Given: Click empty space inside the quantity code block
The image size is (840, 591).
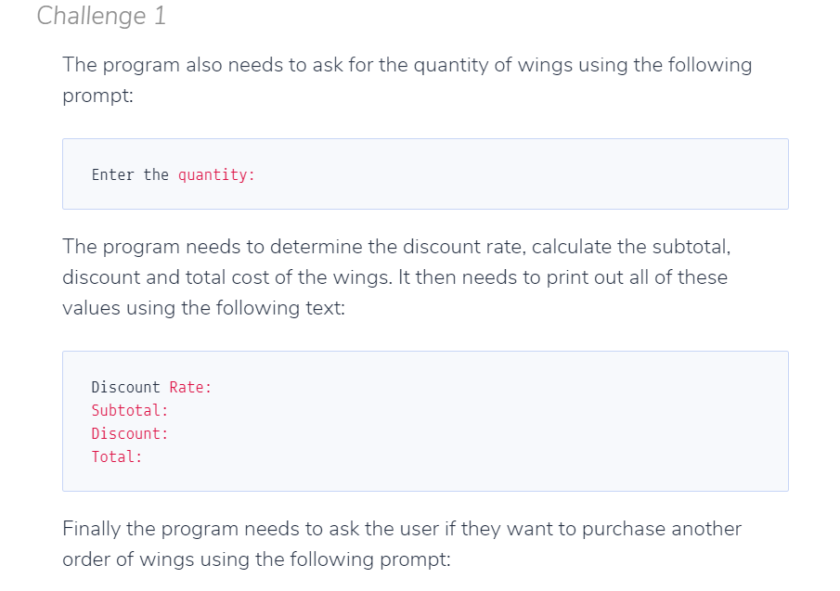Looking at the screenshot, I should click(509, 174).
